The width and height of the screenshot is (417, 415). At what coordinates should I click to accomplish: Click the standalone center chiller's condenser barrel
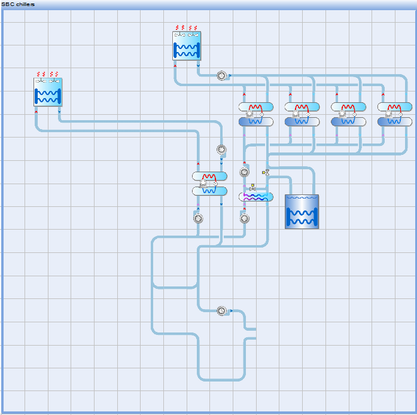pos(209,176)
